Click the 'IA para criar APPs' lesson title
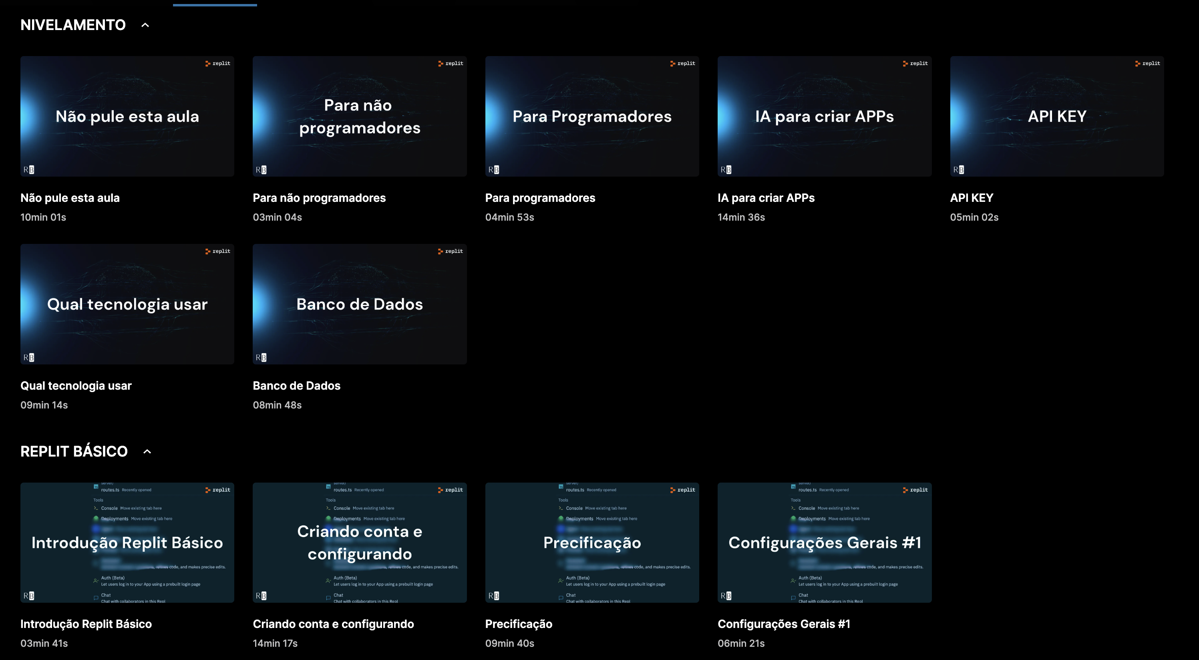Image resolution: width=1199 pixels, height=660 pixels. [x=766, y=198]
